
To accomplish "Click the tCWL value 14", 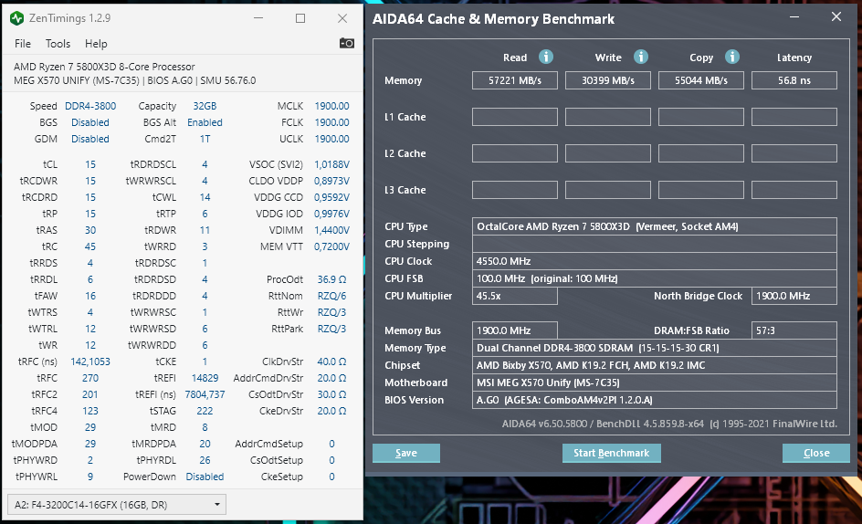I will [x=205, y=197].
